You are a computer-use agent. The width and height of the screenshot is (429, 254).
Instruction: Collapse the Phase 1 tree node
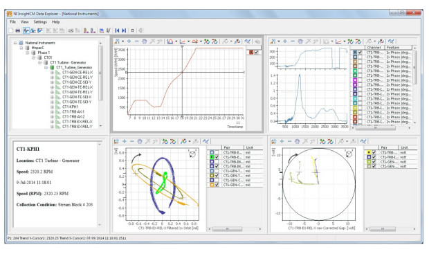point(28,53)
